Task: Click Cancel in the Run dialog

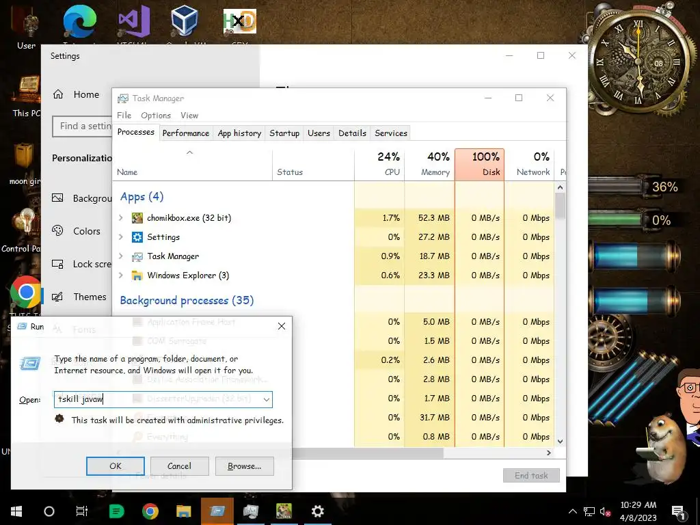Action: click(180, 466)
